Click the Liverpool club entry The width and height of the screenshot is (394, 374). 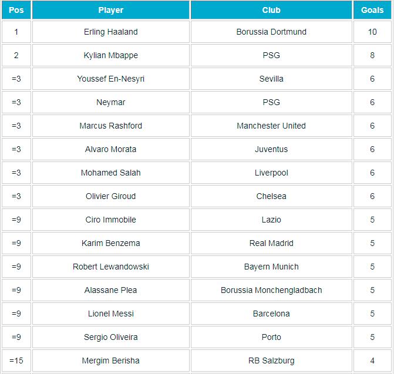click(x=271, y=173)
